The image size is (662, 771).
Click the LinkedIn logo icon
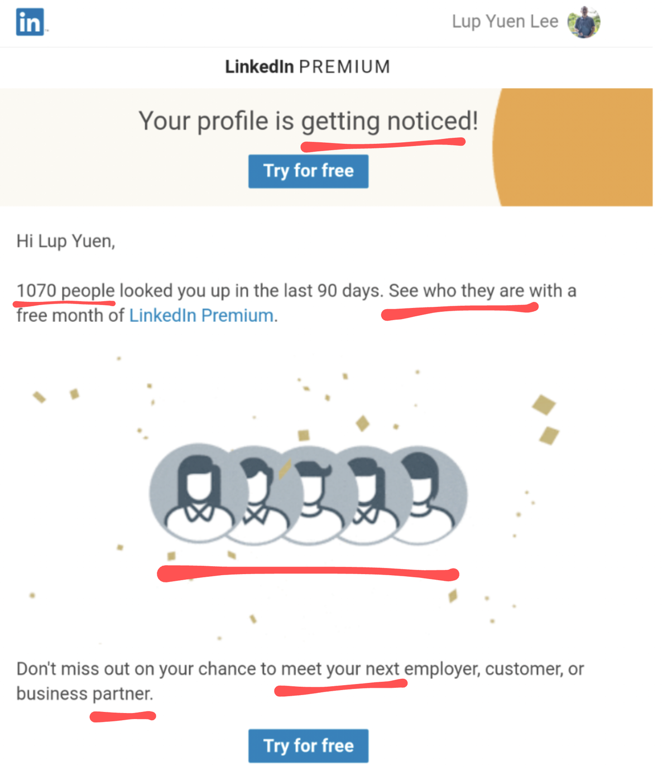click(x=30, y=22)
